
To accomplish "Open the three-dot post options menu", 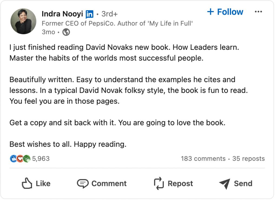I will 258,12.
